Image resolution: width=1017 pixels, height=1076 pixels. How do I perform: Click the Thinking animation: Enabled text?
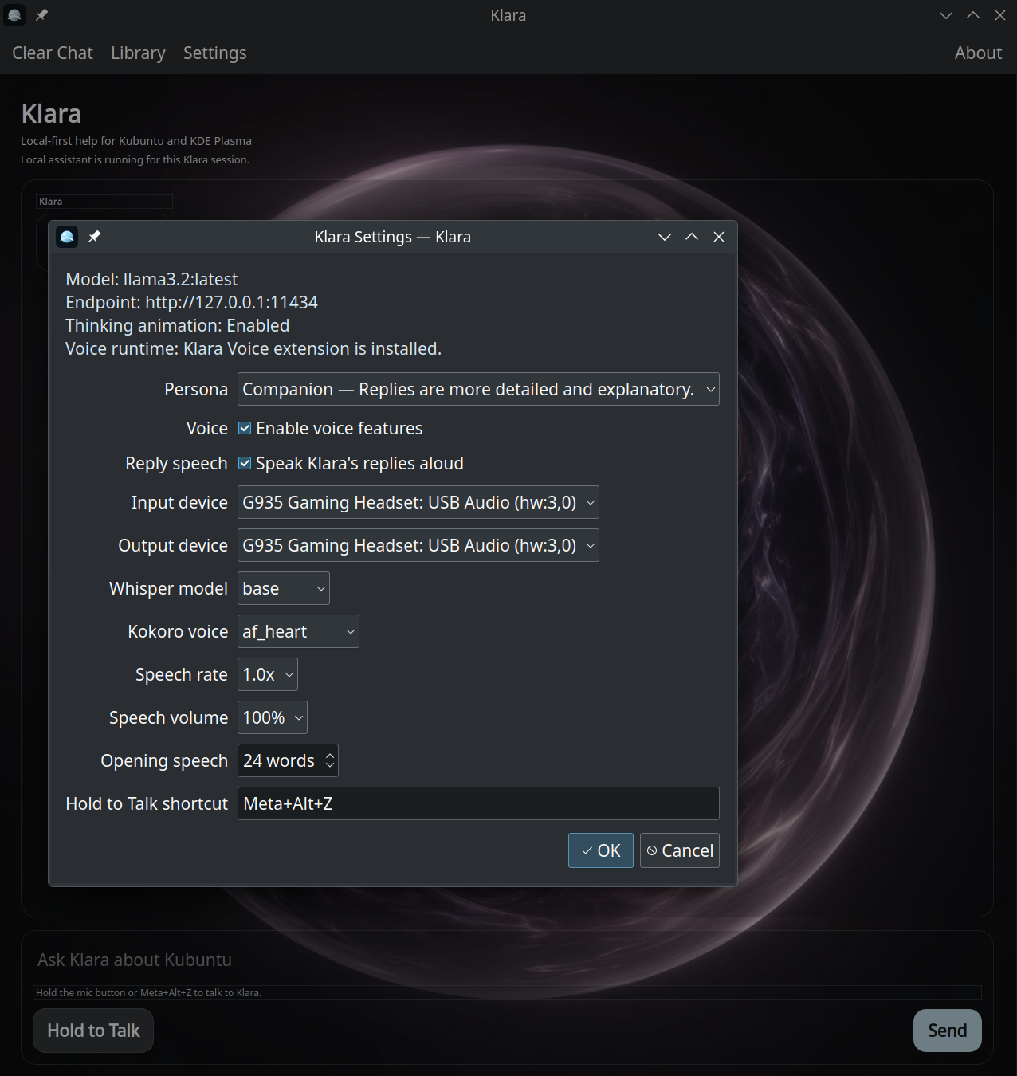pos(177,326)
